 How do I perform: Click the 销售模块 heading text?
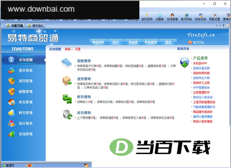pyautogui.click(x=84, y=61)
